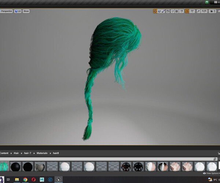
Task: Open the Lit view mode menu
Action: pos(18,11)
